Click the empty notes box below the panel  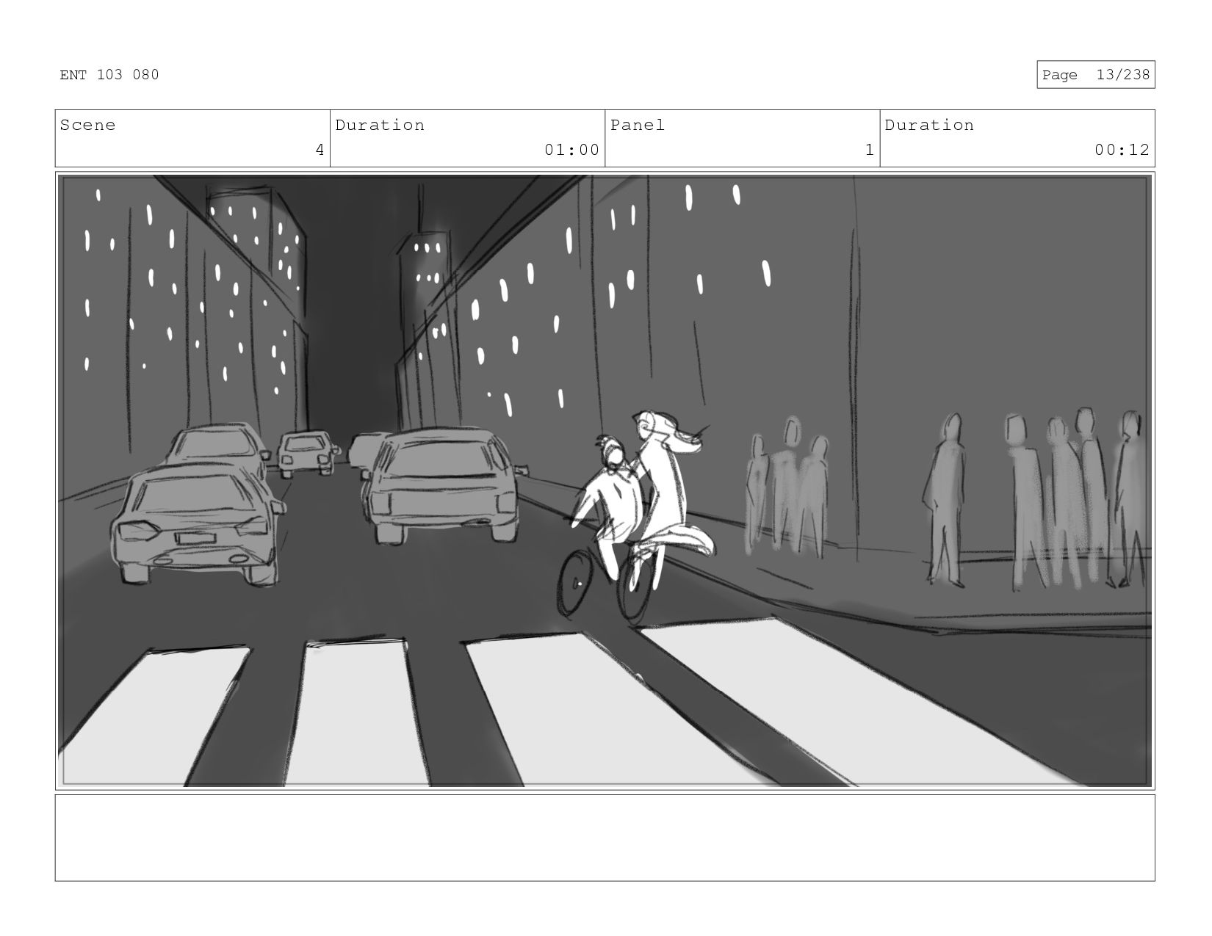click(x=605, y=838)
